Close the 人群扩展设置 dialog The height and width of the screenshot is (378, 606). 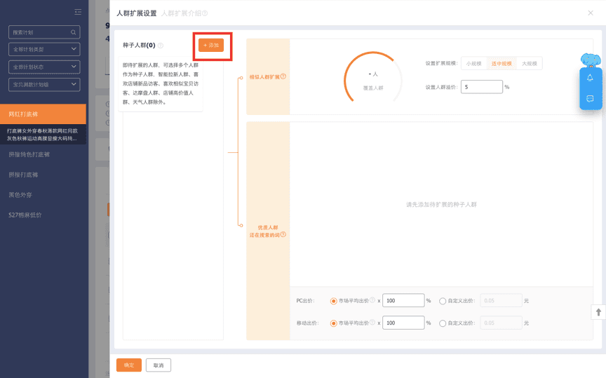point(591,13)
